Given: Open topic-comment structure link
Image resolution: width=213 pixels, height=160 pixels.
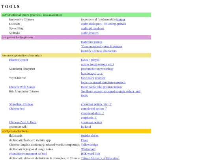Looking at the screenshot, I should pyautogui.click(x=97, y=82).
